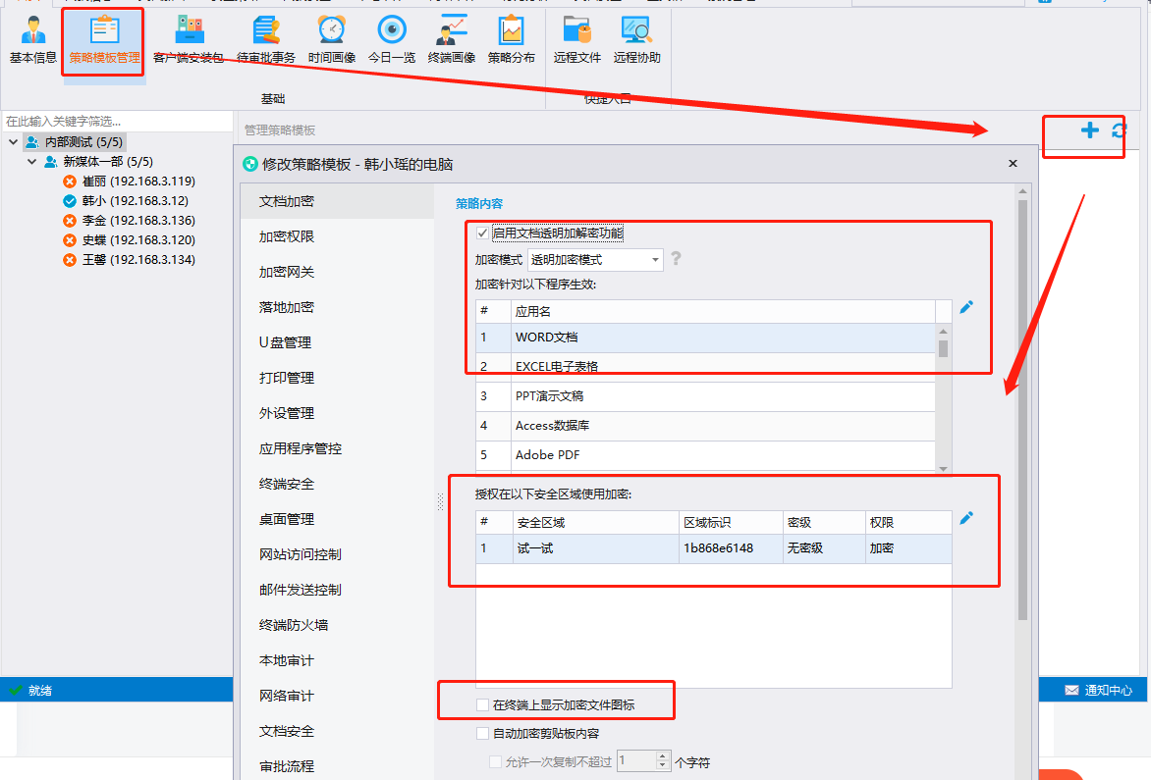This screenshot has width=1151, height=780.
Task: Check 自动加密剪贴板内容
Action: coord(482,733)
